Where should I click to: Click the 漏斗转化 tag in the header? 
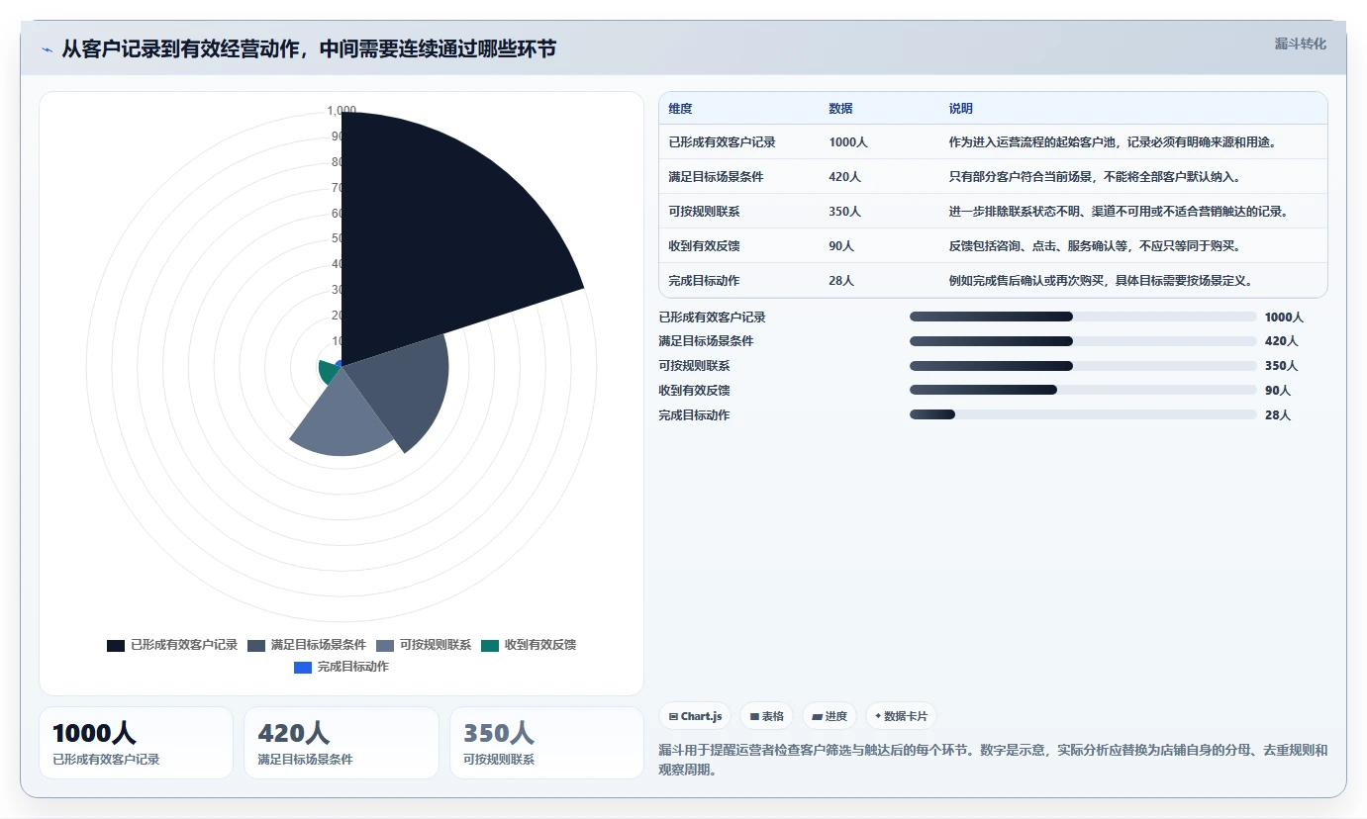pos(1300,44)
